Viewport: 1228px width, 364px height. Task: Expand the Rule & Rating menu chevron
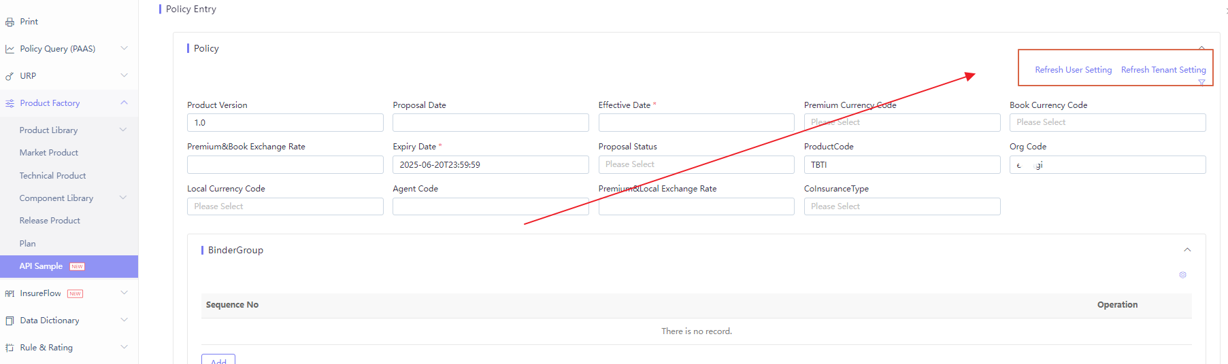(124, 347)
